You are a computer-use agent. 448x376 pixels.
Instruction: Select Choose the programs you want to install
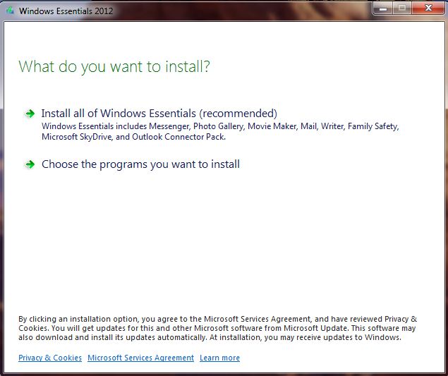point(140,164)
